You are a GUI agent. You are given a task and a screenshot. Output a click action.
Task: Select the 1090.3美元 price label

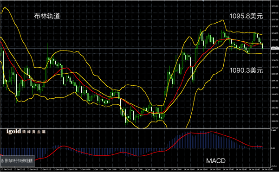coord(247,70)
